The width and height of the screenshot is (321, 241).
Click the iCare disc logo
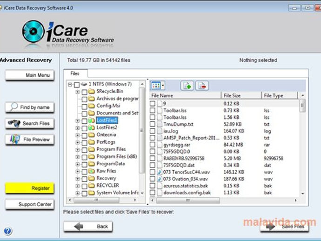tap(33, 32)
